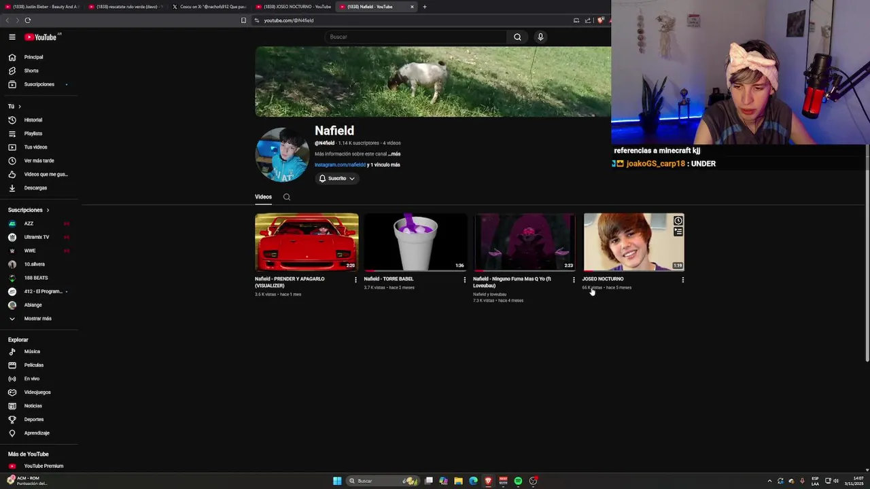Open 188 BEATS subscription channel
This screenshot has width=870, height=489.
36,278
